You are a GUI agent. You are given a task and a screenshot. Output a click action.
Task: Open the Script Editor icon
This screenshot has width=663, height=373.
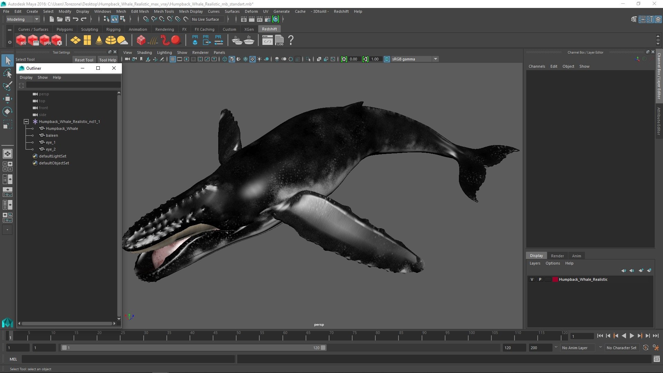(x=657, y=359)
